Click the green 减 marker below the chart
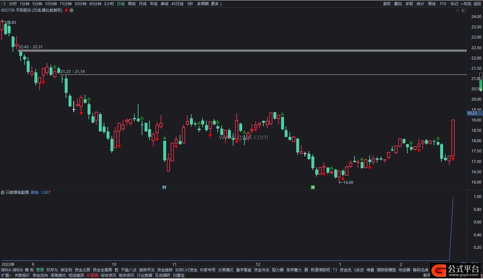Screen dimensions: 483x279 (313, 187)
